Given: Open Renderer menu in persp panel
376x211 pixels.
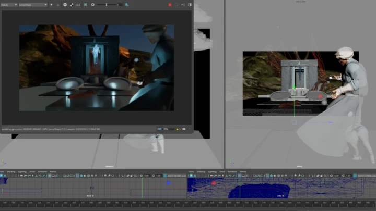Looking at the screenshot, I should pos(232,172).
